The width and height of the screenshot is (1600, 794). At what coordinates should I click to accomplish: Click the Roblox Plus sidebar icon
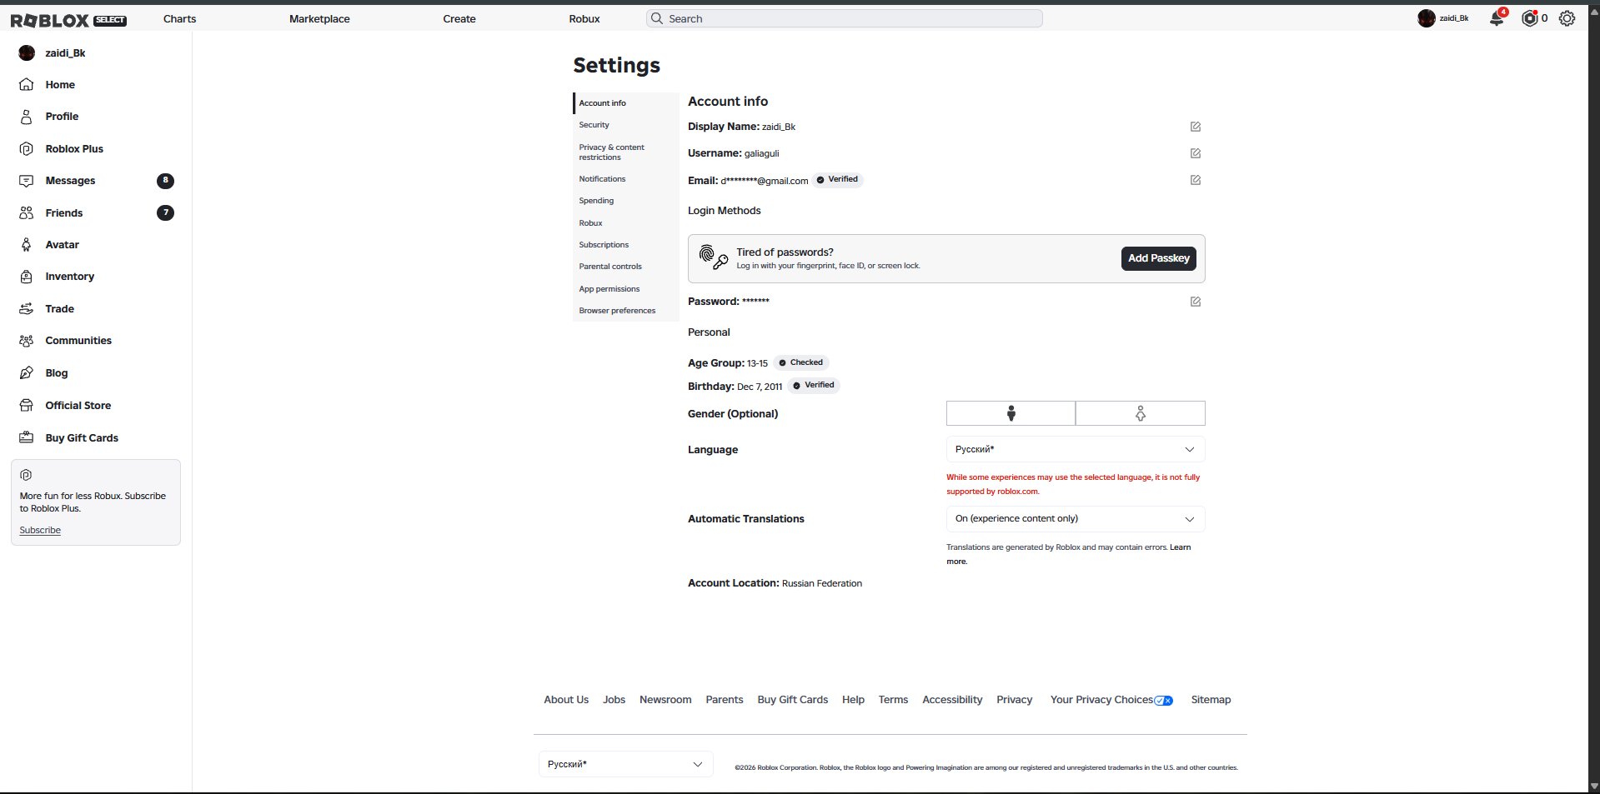pyautogui.click(x=27, y=148)
